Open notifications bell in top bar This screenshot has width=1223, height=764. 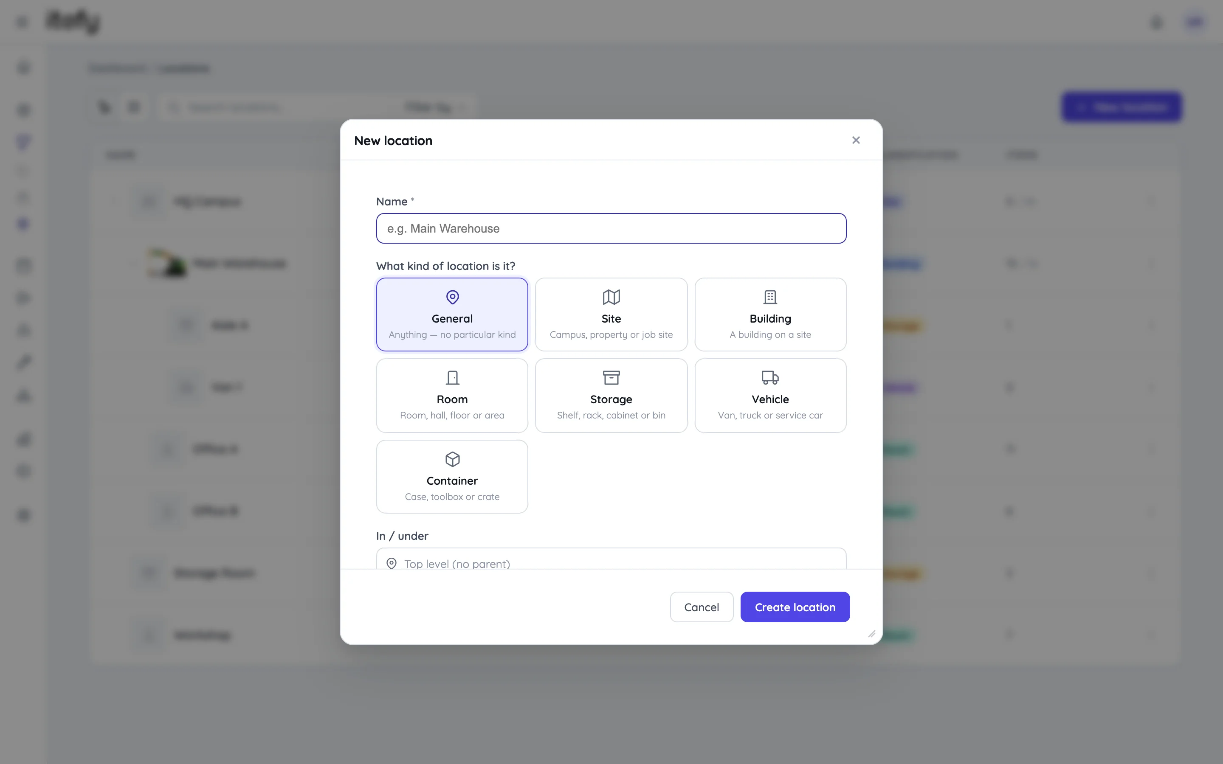coord(1156,22)
